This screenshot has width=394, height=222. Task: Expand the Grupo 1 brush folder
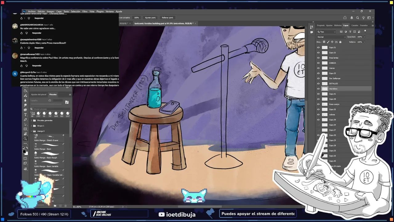(x=31, y=125)
